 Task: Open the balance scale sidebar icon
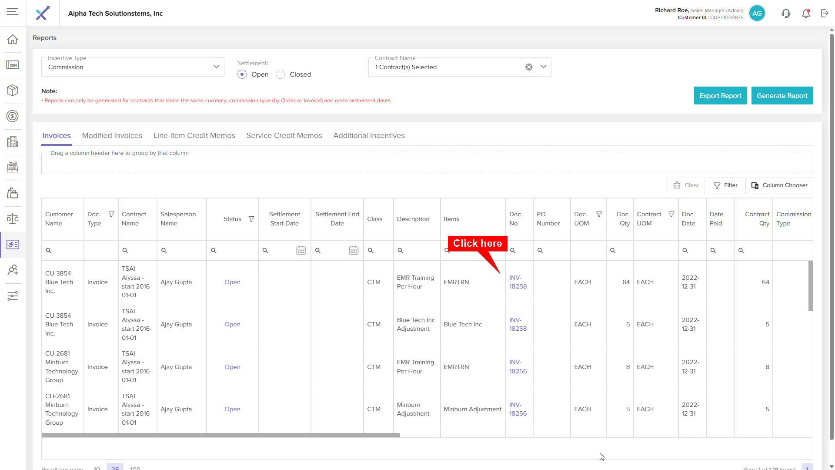tap(13, 219)
